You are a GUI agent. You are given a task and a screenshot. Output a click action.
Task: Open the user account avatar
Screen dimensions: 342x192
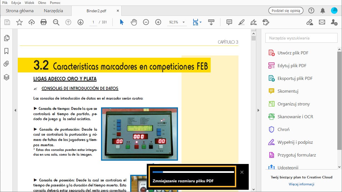(x=334, y=11)
